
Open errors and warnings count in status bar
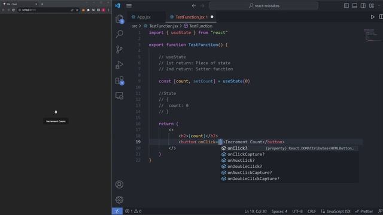(133, 211)
